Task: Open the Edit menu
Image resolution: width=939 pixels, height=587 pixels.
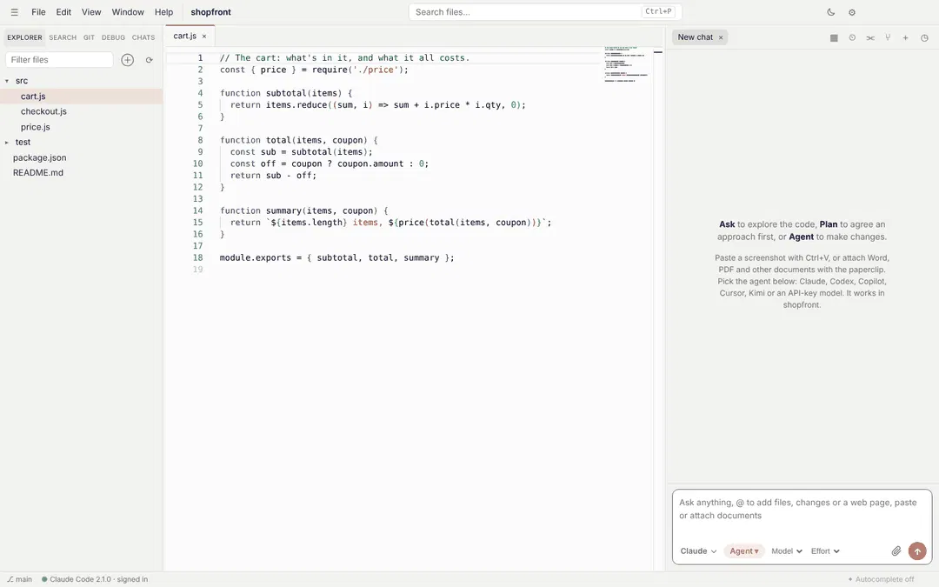Action: pos(63,12)
